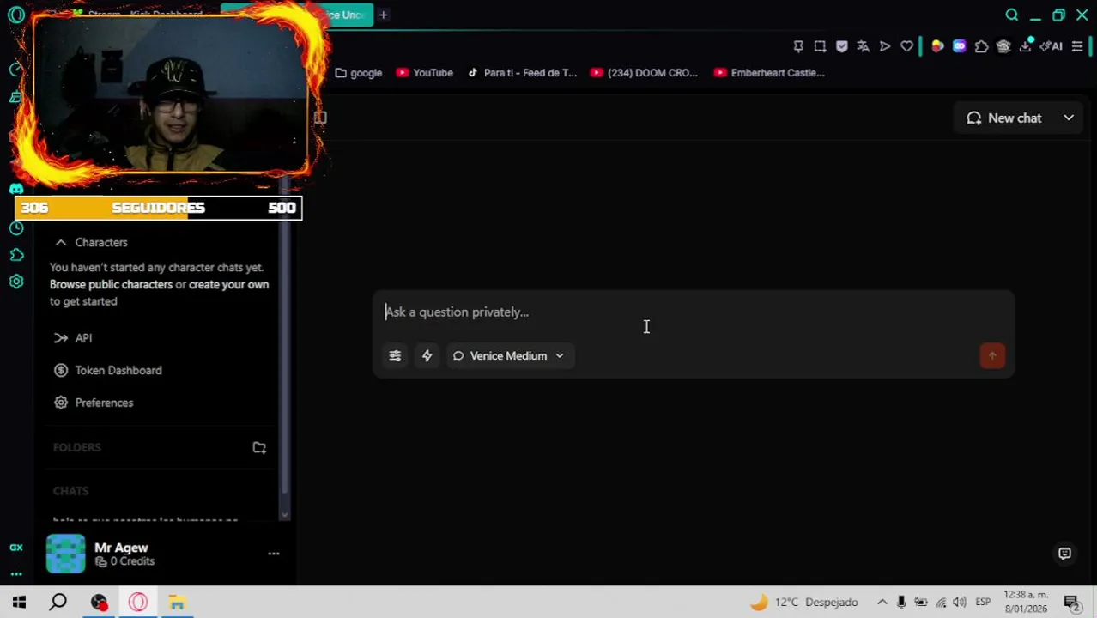Screen dimensions: 1097x618
Task: Click the red send arrow button
Action: 992,355
